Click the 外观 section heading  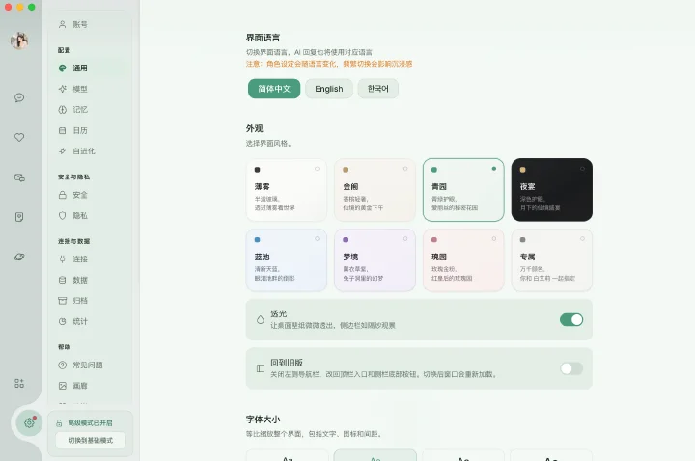tap(255, 129)
